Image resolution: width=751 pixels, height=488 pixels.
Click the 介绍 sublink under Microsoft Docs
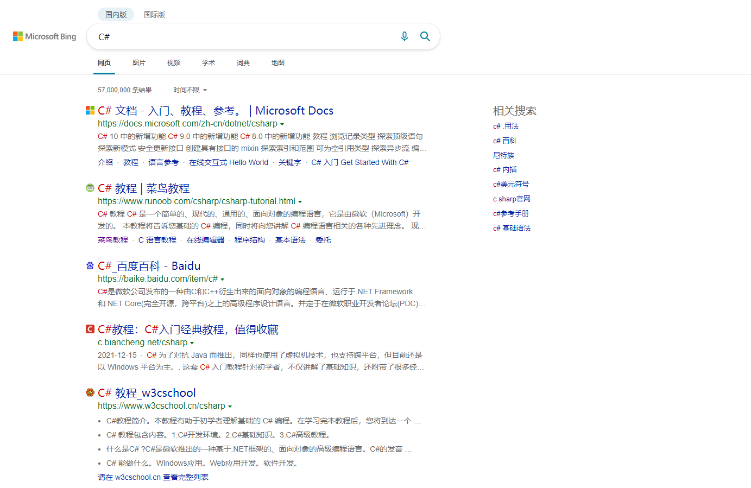point(105,162)
